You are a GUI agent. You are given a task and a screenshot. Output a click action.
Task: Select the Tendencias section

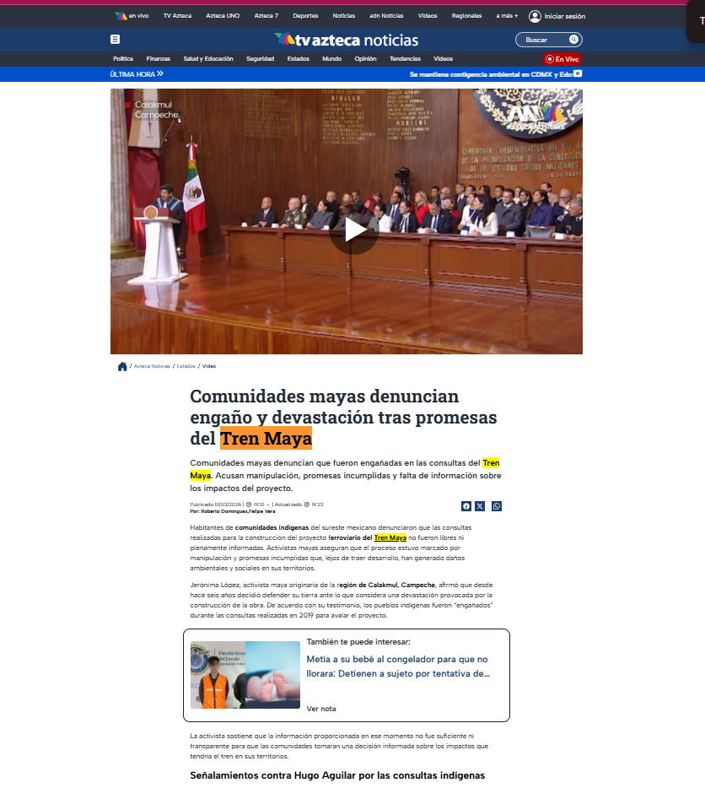405,59
